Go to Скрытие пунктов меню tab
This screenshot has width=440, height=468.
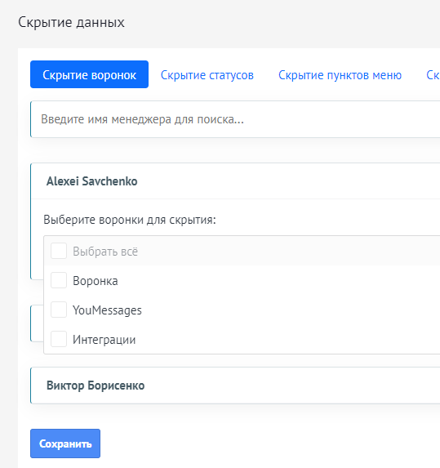coord(340,75)
